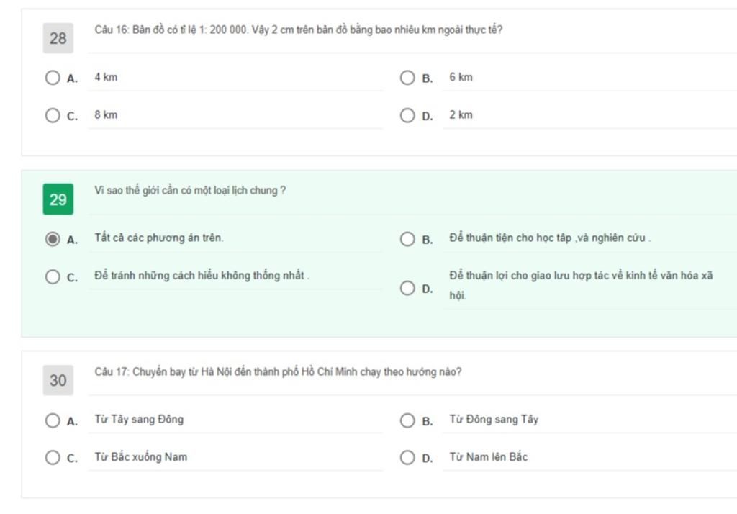
Task: Choose option C '8 km'
Action: coord(53,115)
